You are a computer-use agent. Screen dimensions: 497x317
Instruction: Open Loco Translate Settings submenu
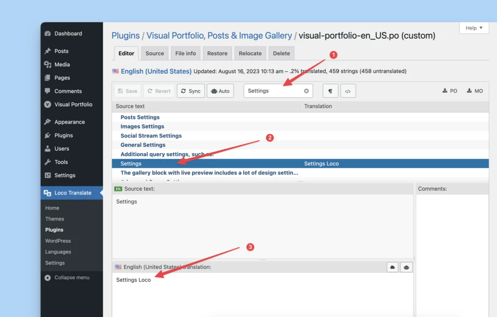point(55,263)
